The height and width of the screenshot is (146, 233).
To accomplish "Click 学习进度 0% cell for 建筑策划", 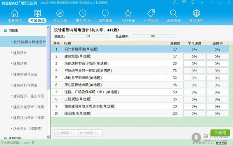I will coord(195,56).
